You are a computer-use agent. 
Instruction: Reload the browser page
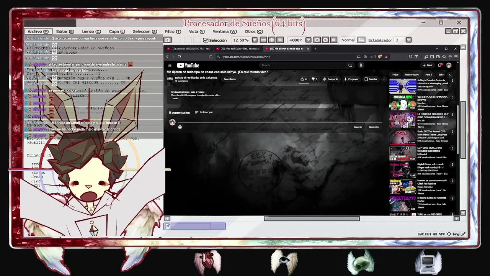point(179,57)
